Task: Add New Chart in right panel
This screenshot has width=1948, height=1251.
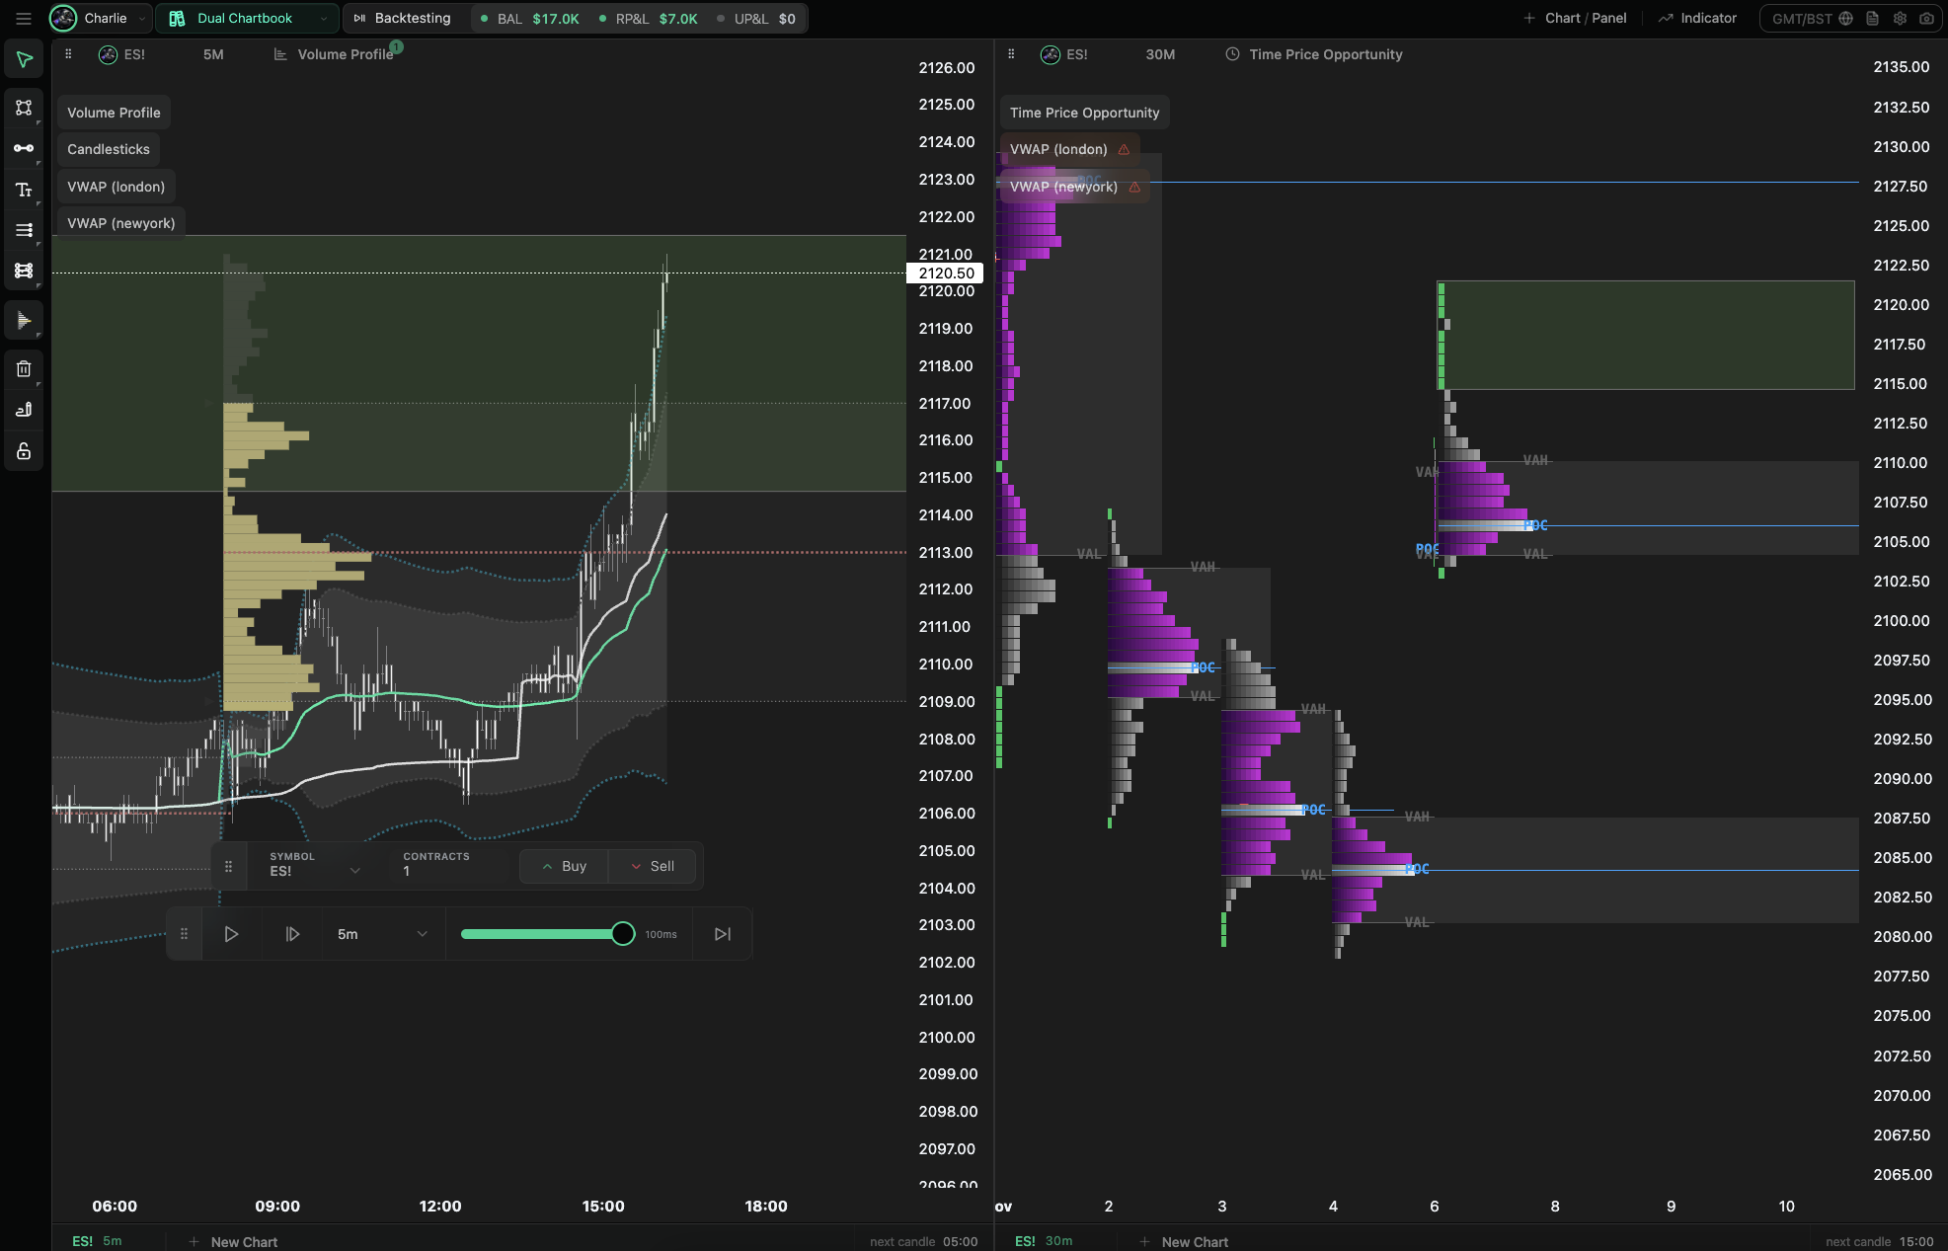Action: pos(1184,1241)
